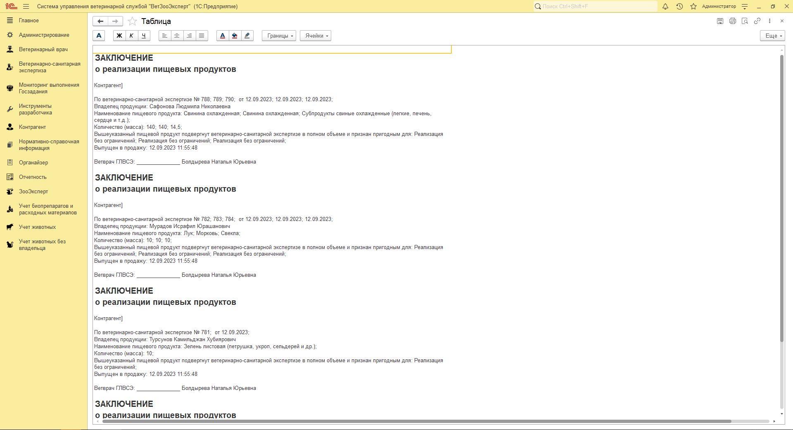Open font settings with the A button
The image size is (793, 430).
coord(99,36)
